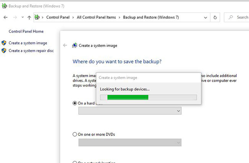Click shield icon beside Create a system image
Screen dimensions: 249x163
pos(4,43)
